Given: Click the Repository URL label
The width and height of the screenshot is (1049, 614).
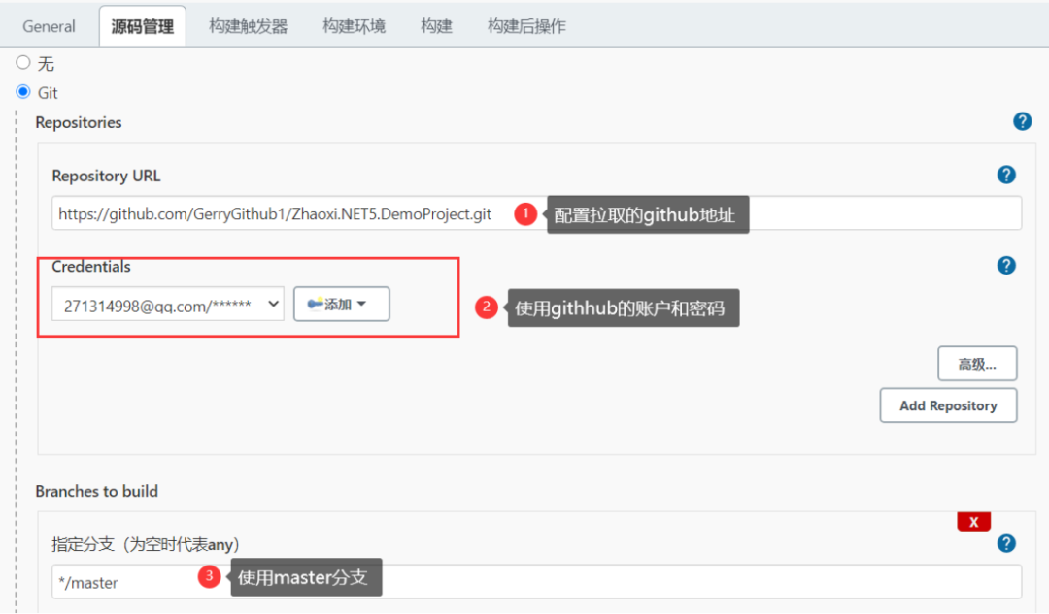Looking at the screenshot, I should pos(106,176).
